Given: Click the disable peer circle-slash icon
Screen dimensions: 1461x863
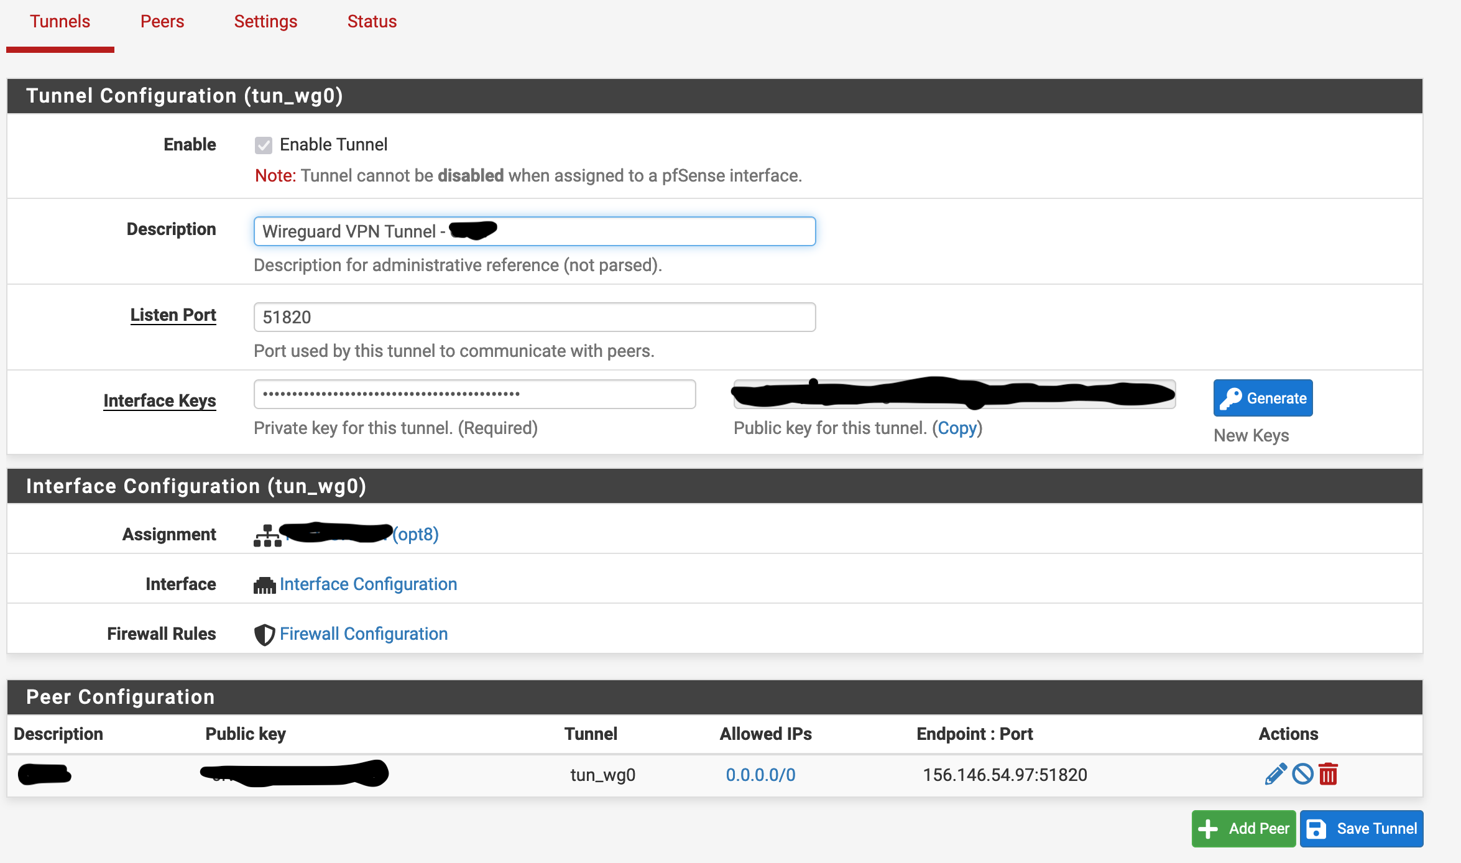Looking at the screenshot, I should click(1302, 774).
